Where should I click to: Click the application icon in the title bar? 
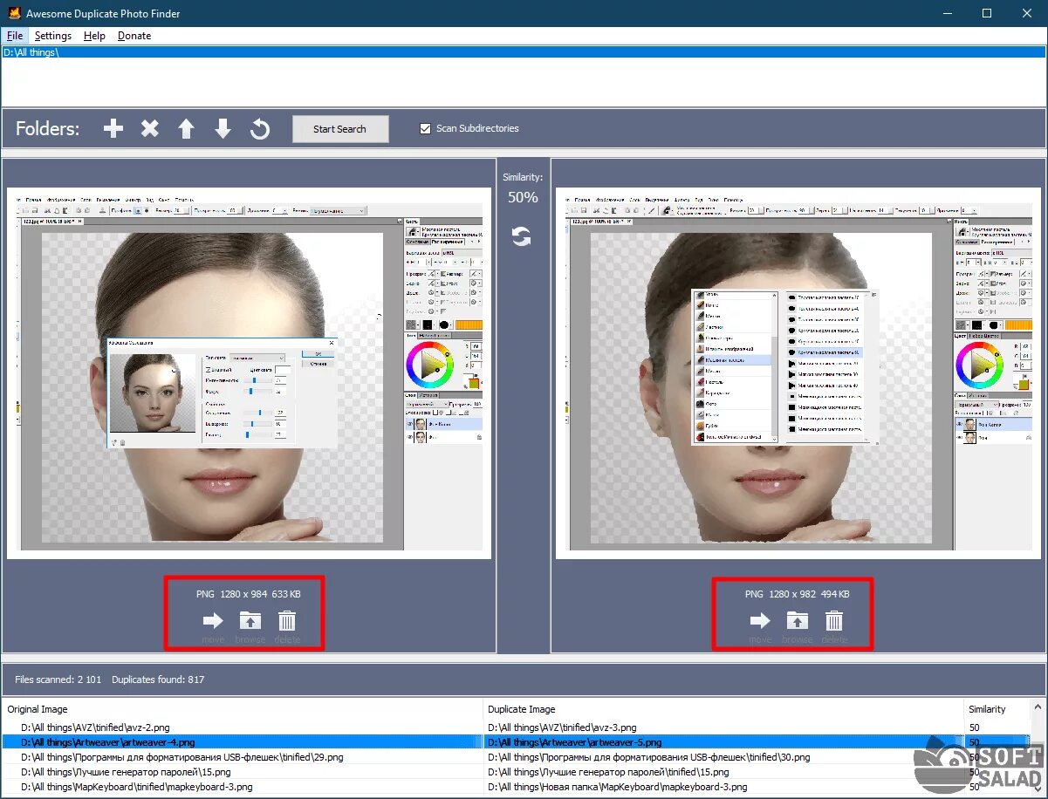coord(14,14)
